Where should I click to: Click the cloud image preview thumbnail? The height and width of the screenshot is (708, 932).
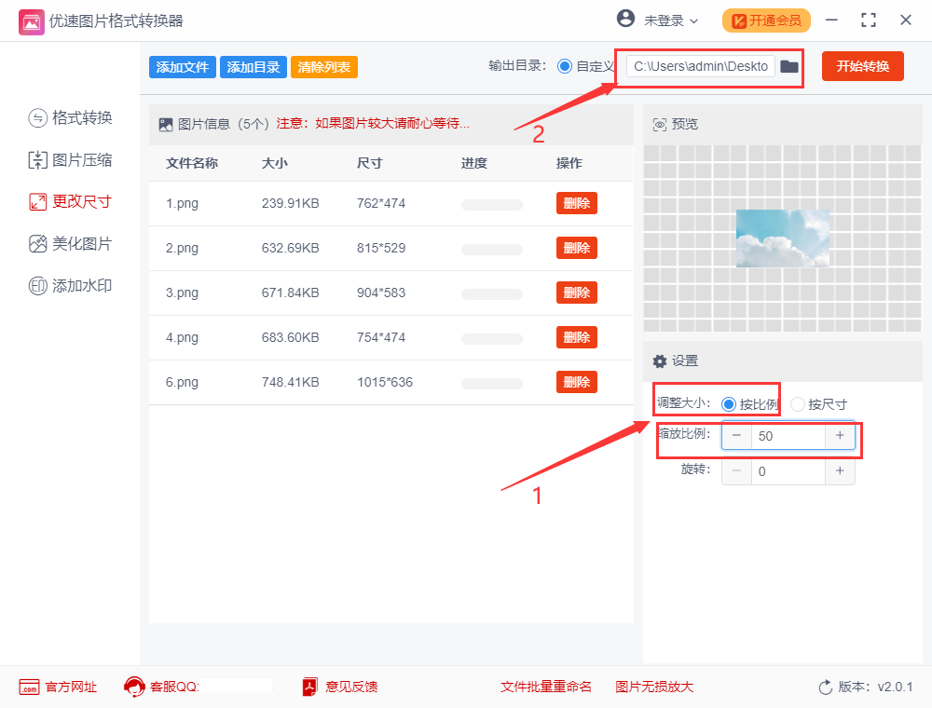783,238
